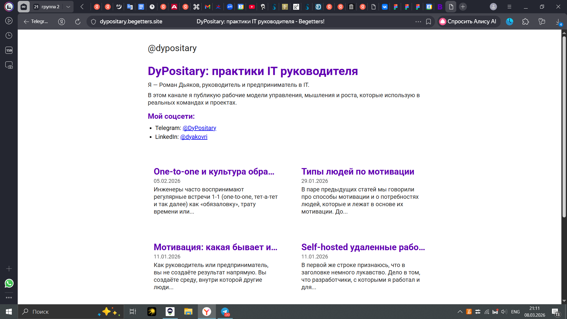Viewport: 567px width, 319px height.
Task: Click the site protection shield icon
Action: [x=93, y=22]
